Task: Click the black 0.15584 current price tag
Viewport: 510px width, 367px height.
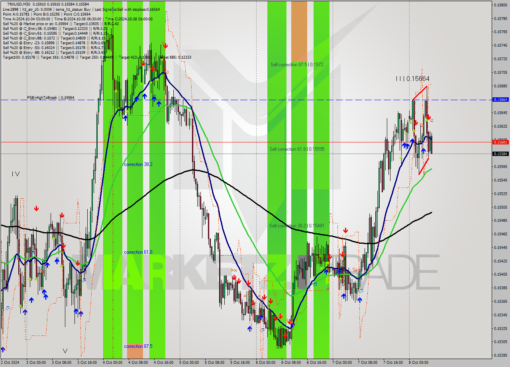Action: [500, 154]
